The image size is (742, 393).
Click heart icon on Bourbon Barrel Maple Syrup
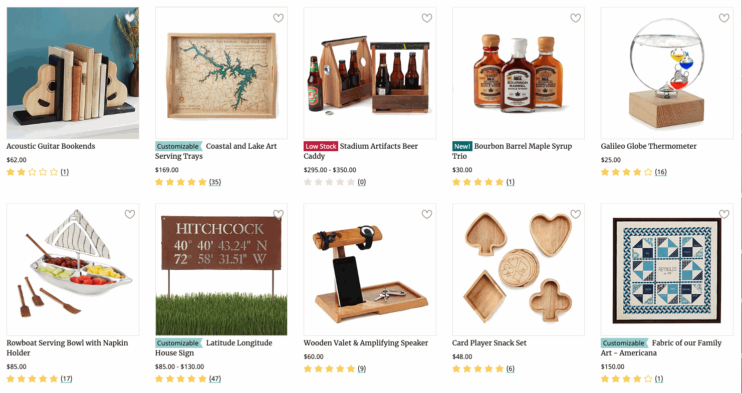[x=576, y=18]
